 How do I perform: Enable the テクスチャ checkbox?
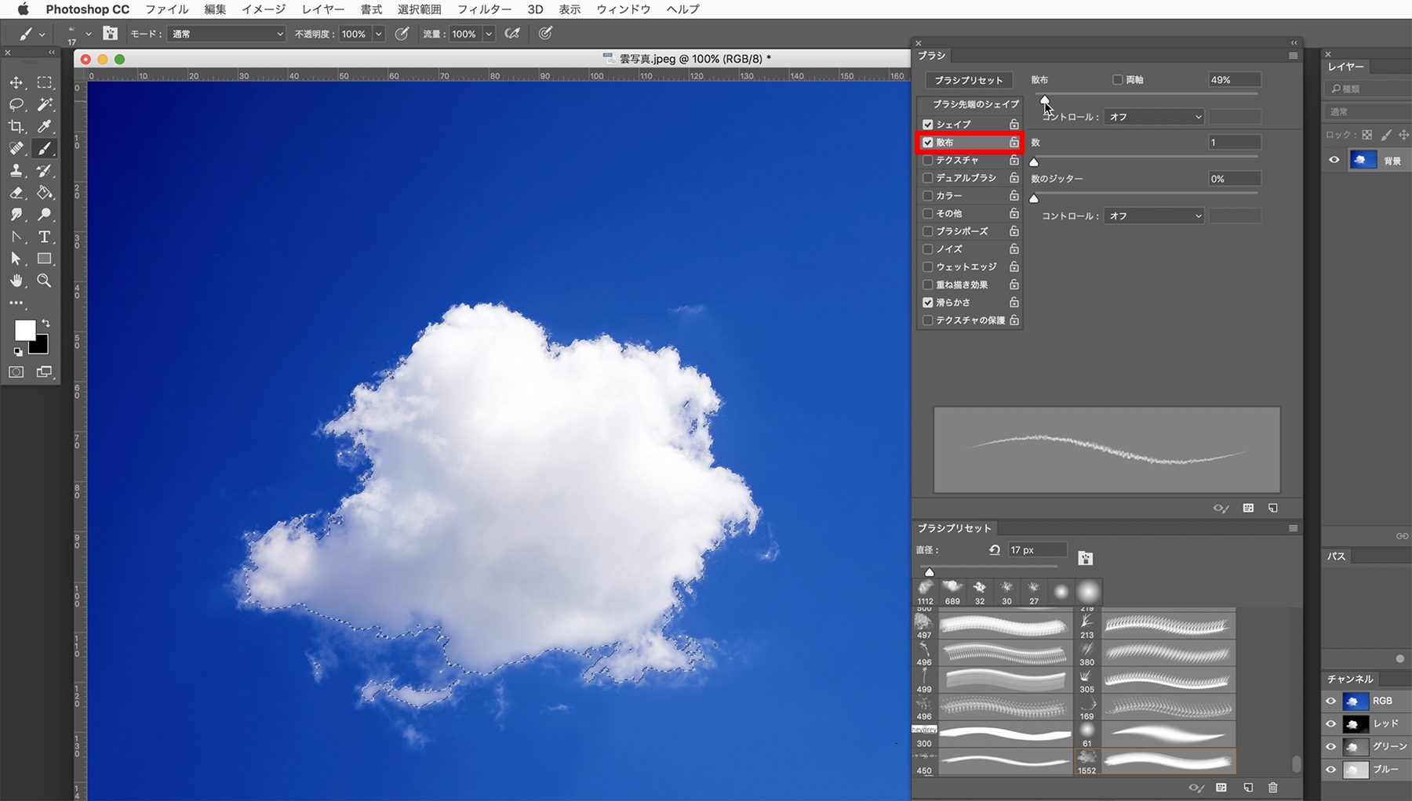[x=928, y=160]
